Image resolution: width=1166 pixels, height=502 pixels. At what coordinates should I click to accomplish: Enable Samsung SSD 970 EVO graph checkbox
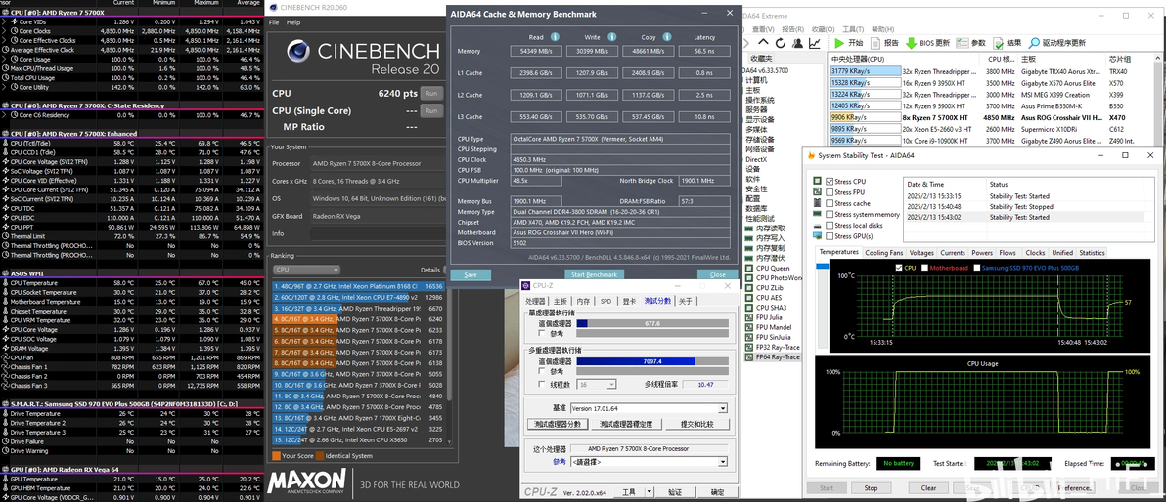976,268
